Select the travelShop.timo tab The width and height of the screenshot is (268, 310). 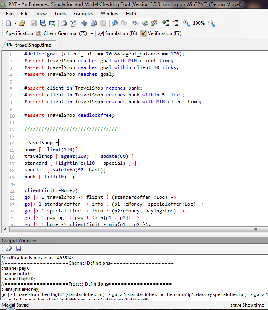30,45
